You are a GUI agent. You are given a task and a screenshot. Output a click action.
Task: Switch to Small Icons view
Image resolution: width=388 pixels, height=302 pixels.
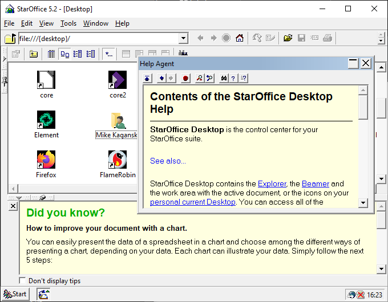[x=78, y=54]
